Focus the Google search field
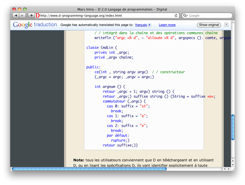The height and width of the screenshot is (185, 245). [207, 15]
